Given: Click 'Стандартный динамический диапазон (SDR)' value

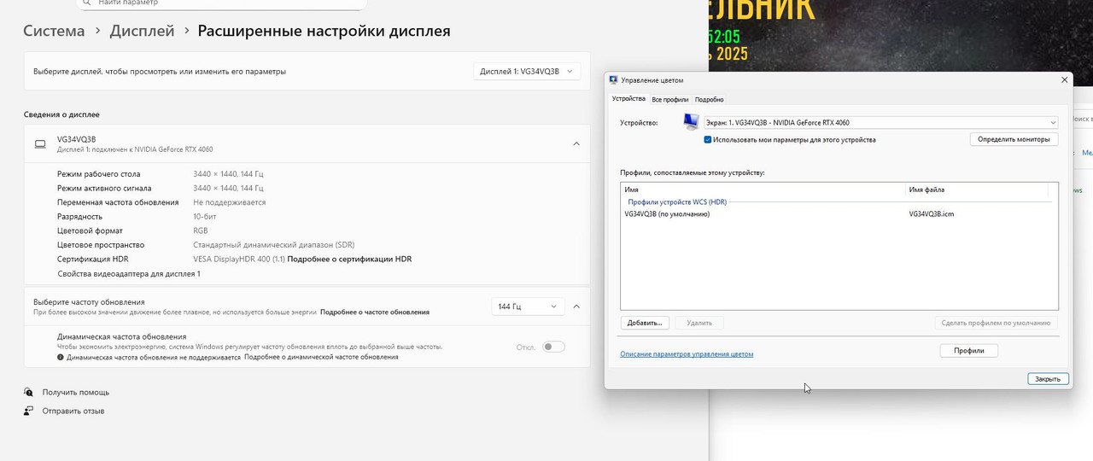Looking at the screenshot, I should click(x=273, y=245).
